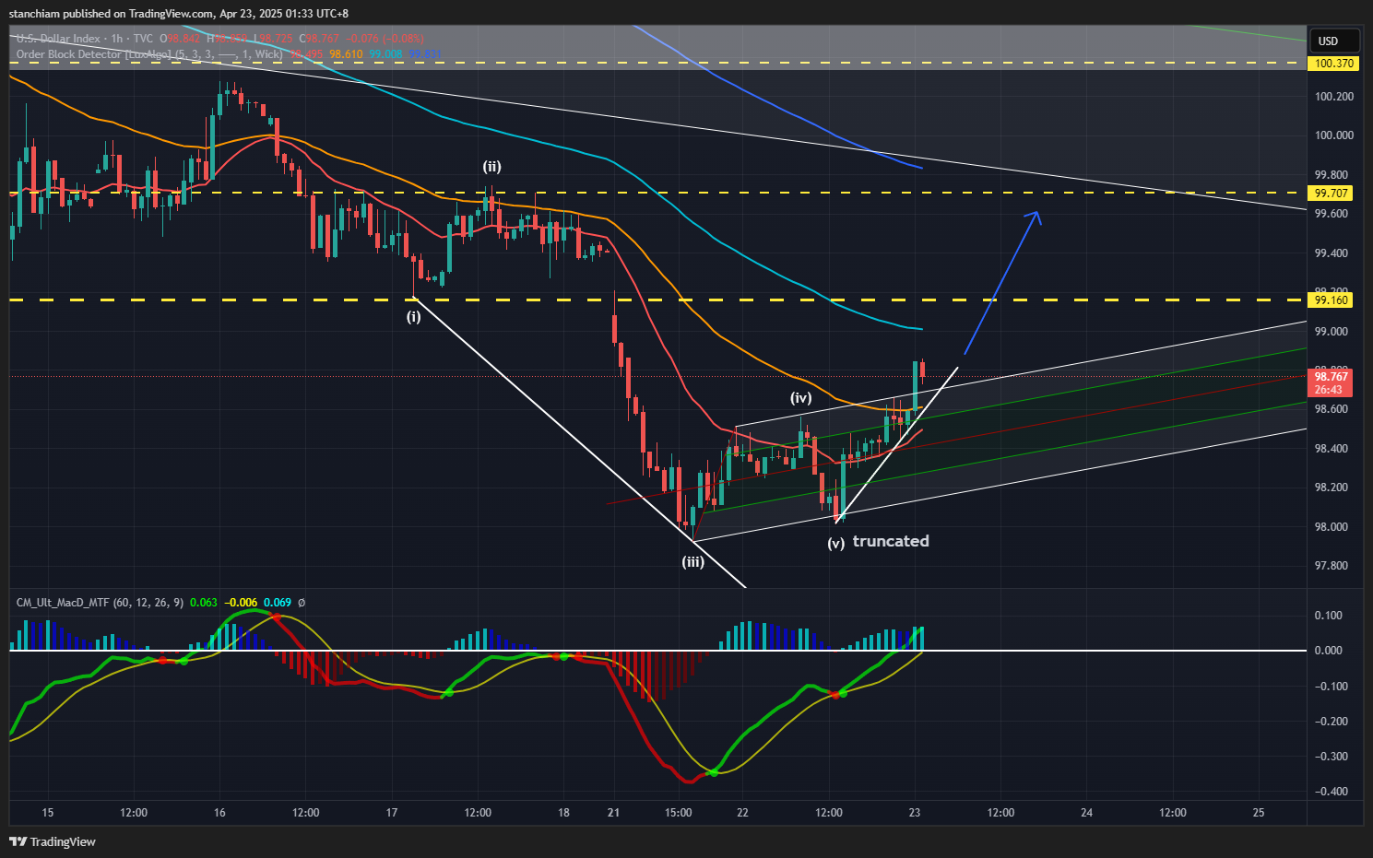Open the USD currency selector
Screen dimensions: 1373x858
click(1334, 41)
